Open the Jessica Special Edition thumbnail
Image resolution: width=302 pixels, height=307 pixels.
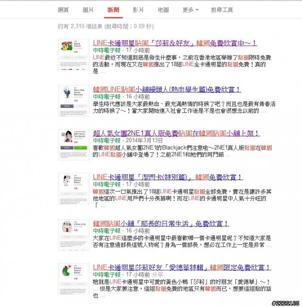point(74,189)
